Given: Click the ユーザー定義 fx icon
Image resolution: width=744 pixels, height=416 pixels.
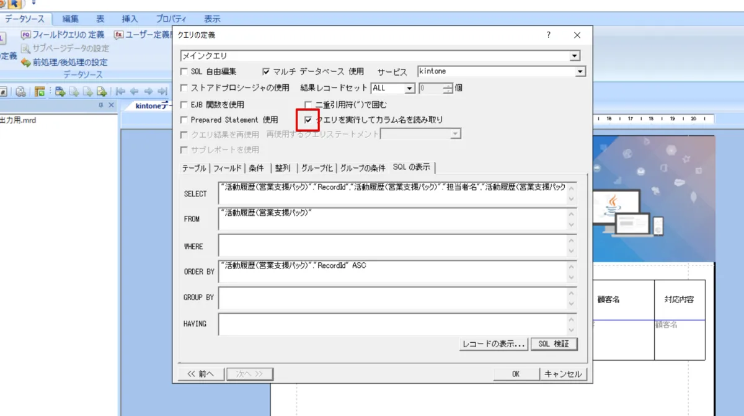Looking at the screenshot, I should coord(118,35).
